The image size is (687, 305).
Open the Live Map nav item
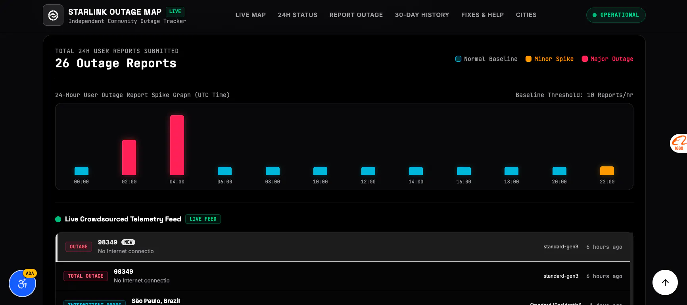tap(251, 15)
